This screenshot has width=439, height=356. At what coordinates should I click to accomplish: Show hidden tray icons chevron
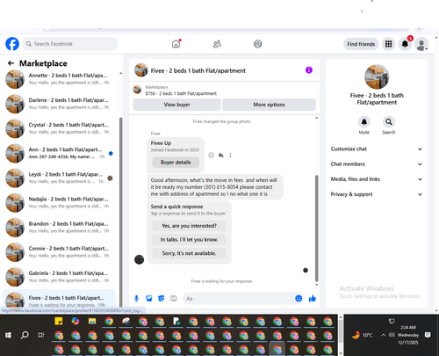(x=383, y=335)
